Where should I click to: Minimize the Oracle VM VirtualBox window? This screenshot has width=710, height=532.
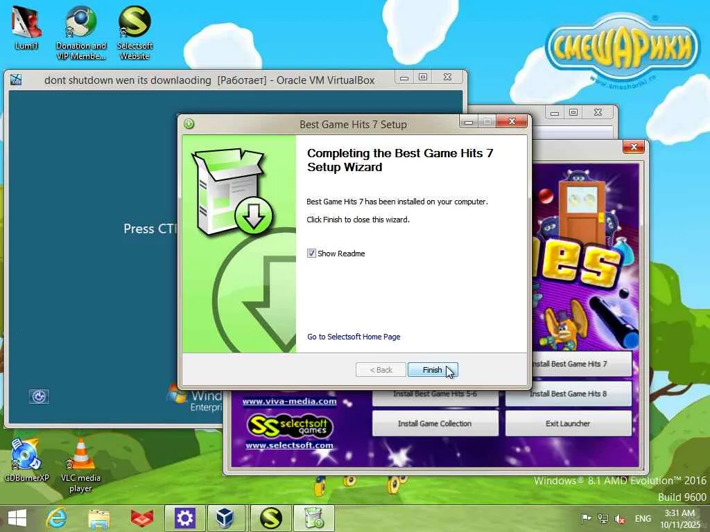click(404, 78)
